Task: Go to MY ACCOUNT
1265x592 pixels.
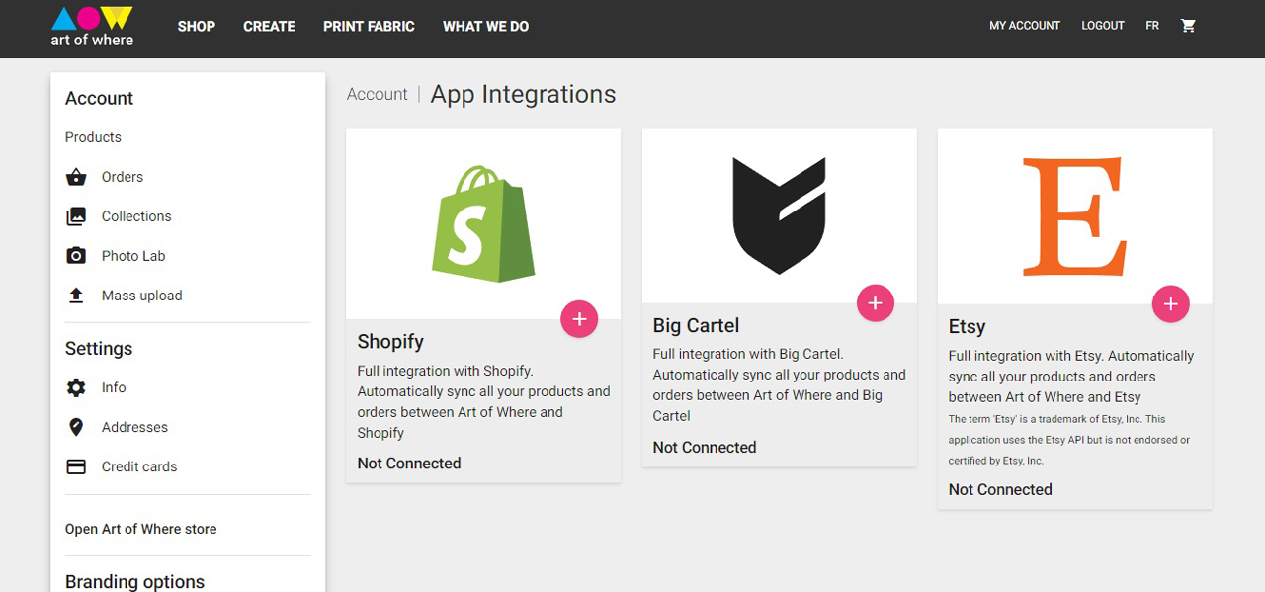Action: click(x=1025, y=26)
